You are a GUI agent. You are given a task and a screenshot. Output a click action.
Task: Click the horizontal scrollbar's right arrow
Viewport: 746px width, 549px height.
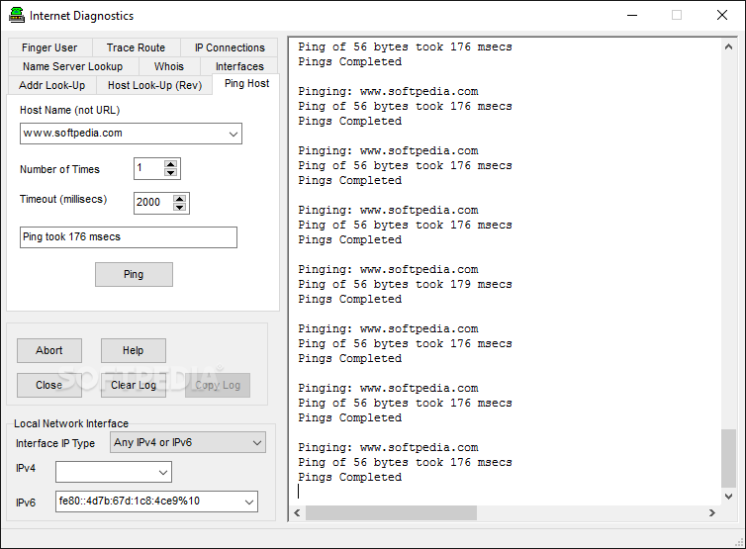[712, 512]
